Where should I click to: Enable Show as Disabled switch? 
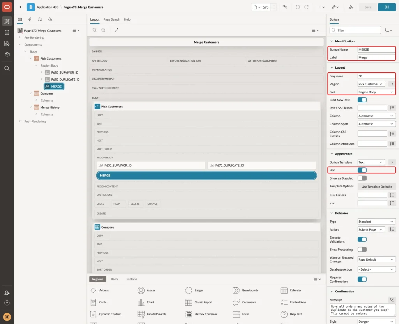point(362,178)
